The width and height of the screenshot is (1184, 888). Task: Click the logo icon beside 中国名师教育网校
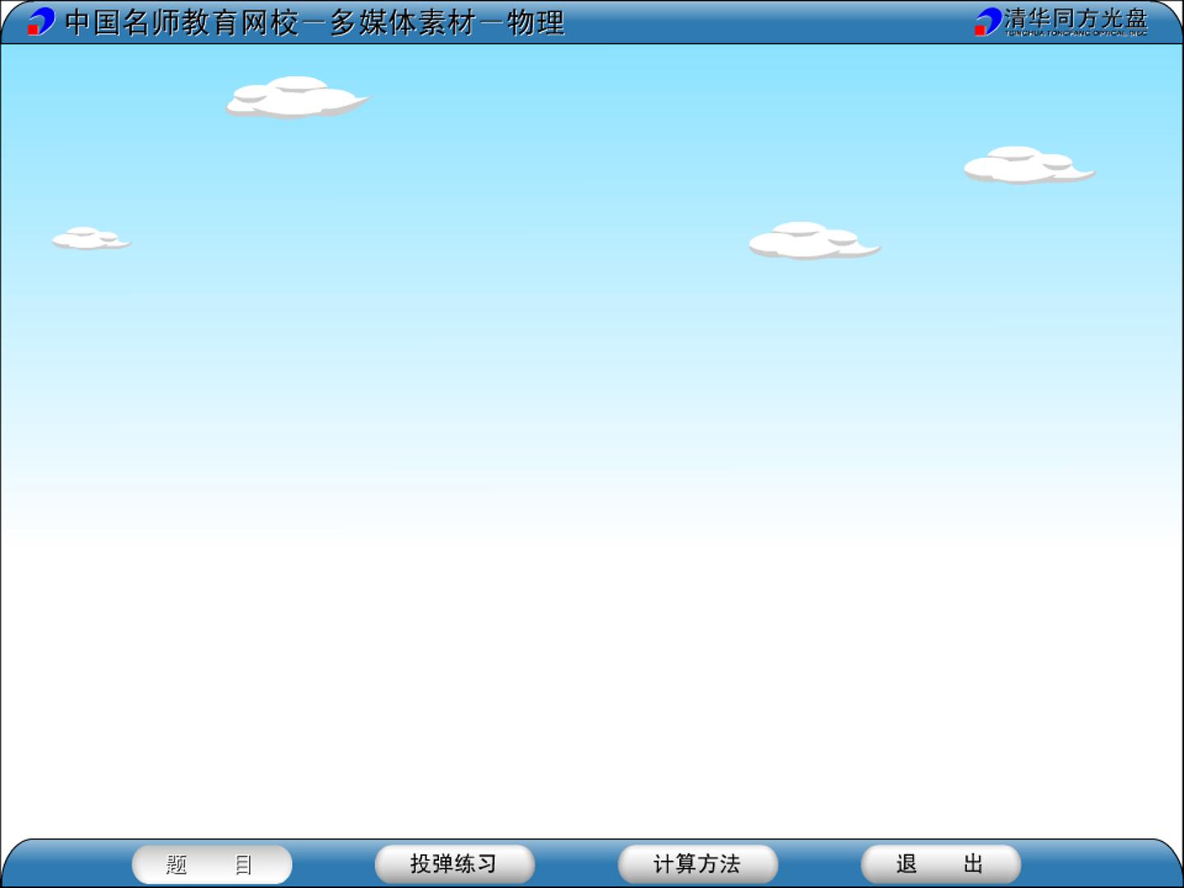(41, 21)
